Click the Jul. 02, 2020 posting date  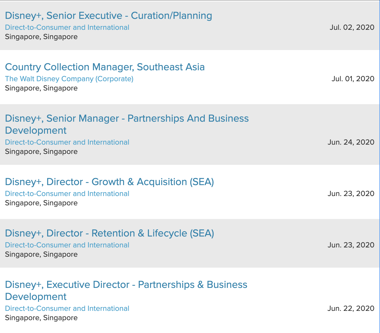tap(352, 27)
